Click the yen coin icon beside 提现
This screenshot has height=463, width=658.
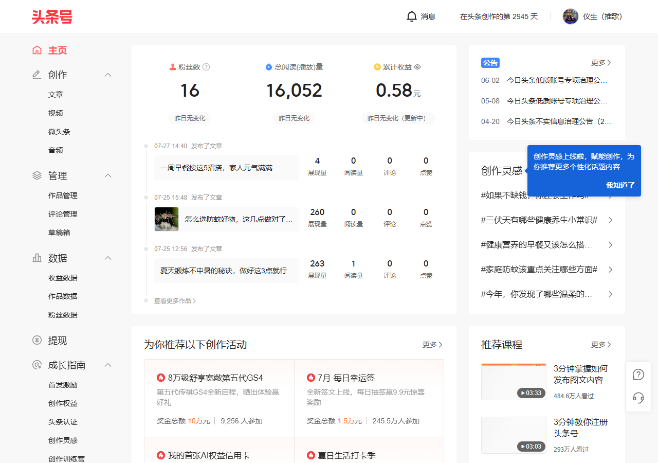coord(37,341)
